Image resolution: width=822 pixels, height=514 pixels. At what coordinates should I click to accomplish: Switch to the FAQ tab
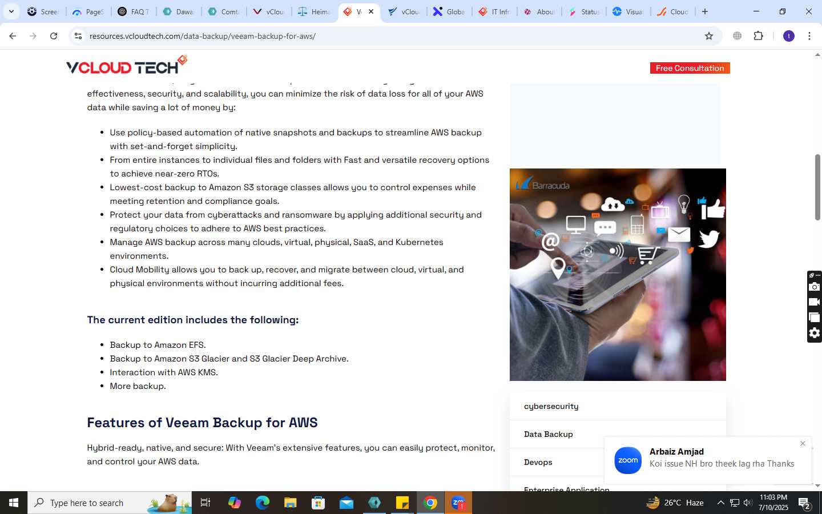pyautogui.click(x=134, y=11)
